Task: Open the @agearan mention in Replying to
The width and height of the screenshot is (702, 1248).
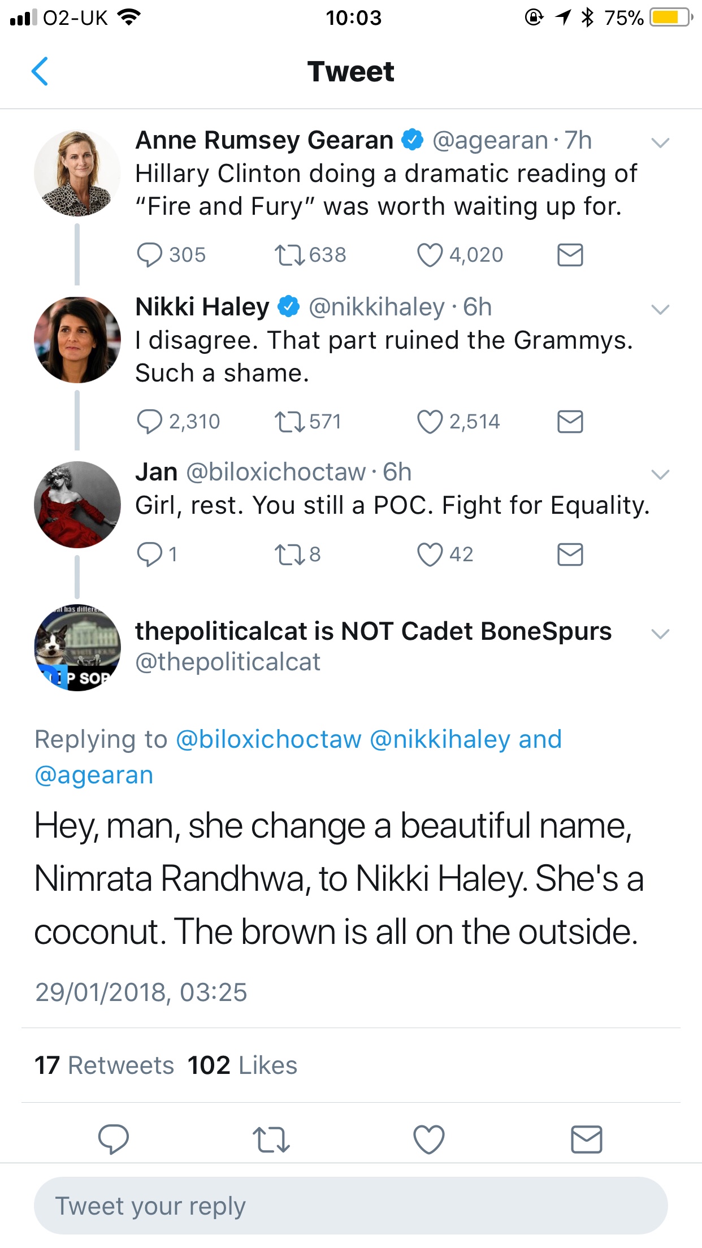Action: (94, 775)
